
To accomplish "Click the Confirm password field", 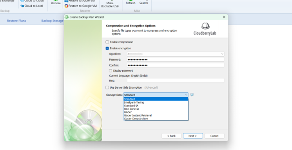I will point(176,65).
